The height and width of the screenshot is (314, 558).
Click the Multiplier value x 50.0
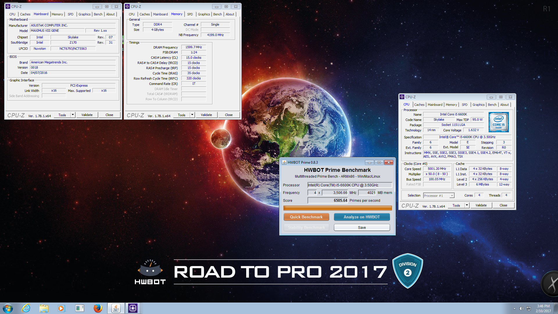point(437,174)
